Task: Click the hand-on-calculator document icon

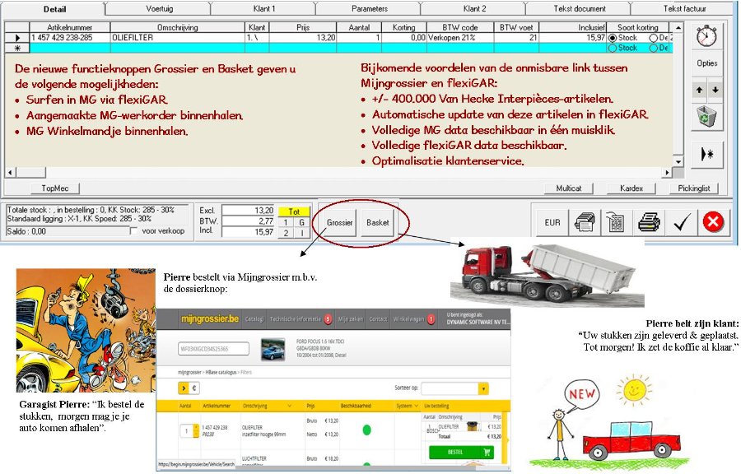Action: point(615,222)
